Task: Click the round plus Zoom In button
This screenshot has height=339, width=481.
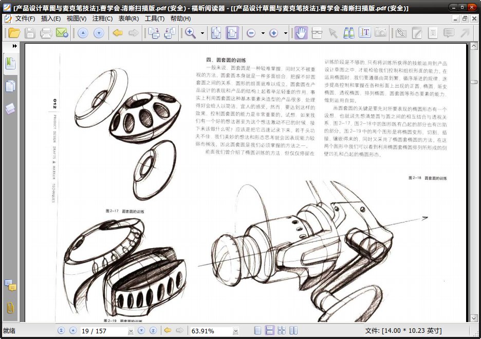Action: click(273, 33)
